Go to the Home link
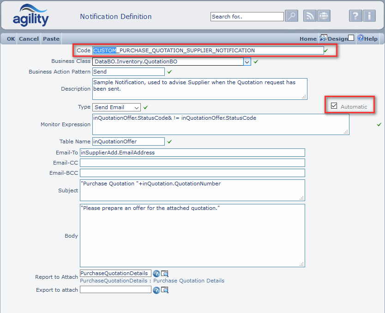385x313 pixels. tap(308, 39)
